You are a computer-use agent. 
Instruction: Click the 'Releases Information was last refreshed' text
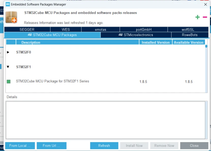(64, 23)
